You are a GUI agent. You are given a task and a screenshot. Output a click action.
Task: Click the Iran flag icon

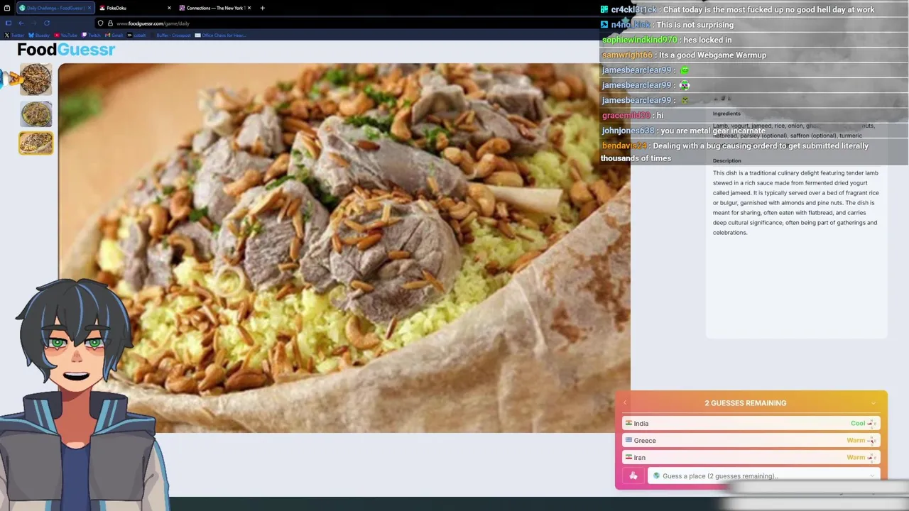click(628, 457)
